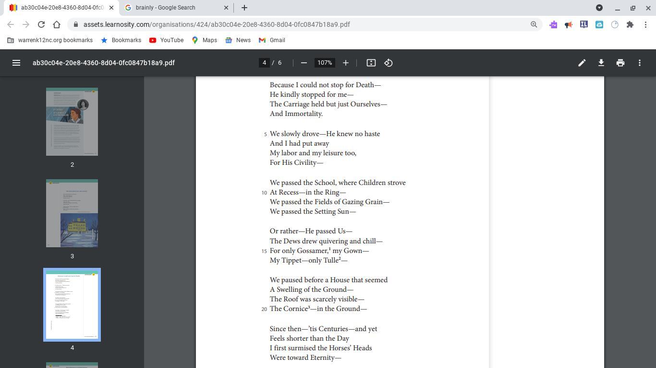The width and height of the screenshot is (656, 368).
Task: Click the line 'Were toward Eternity—'
Action: [305, 357]
